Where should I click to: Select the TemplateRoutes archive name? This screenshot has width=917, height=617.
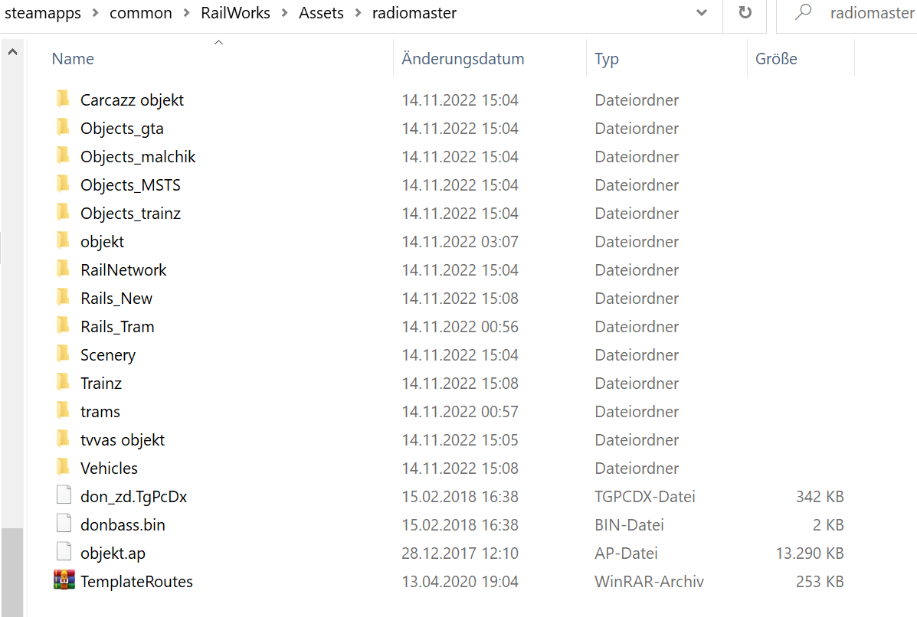pyautogui.click(x=137, y=581)
